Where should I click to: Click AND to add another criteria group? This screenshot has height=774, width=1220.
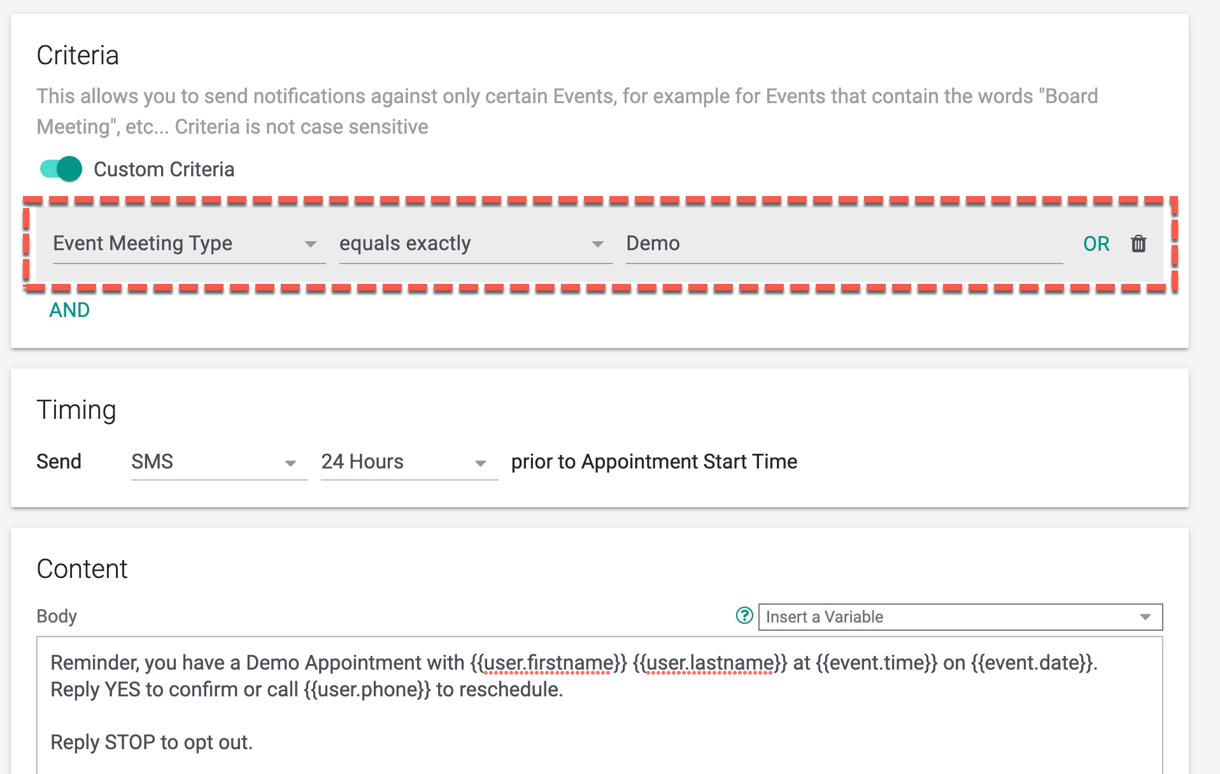(x=69, y=310)
